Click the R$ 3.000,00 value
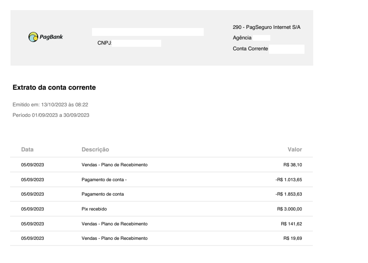368x263 pixels. pos(290,209)
